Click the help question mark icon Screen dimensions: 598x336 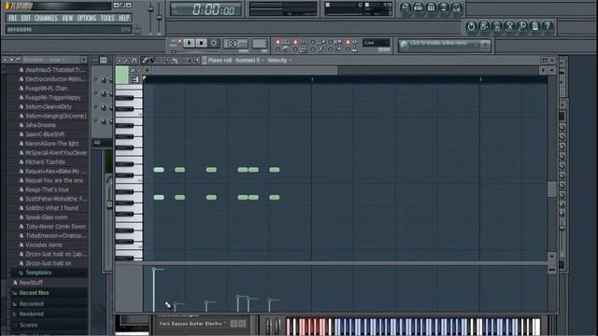click(548, 26)
